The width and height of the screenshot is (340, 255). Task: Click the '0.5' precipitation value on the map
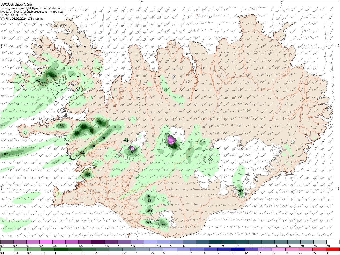126,141
